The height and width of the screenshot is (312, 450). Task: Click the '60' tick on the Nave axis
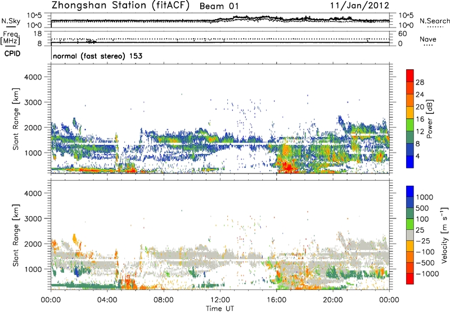click(x=402, y=34)
